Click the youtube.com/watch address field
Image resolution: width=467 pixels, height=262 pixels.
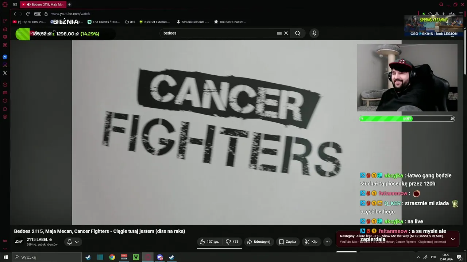tap(70, 14)
